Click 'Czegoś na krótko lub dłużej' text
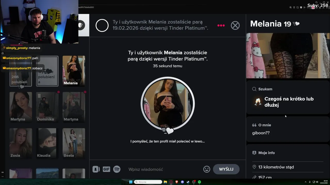 289,102
